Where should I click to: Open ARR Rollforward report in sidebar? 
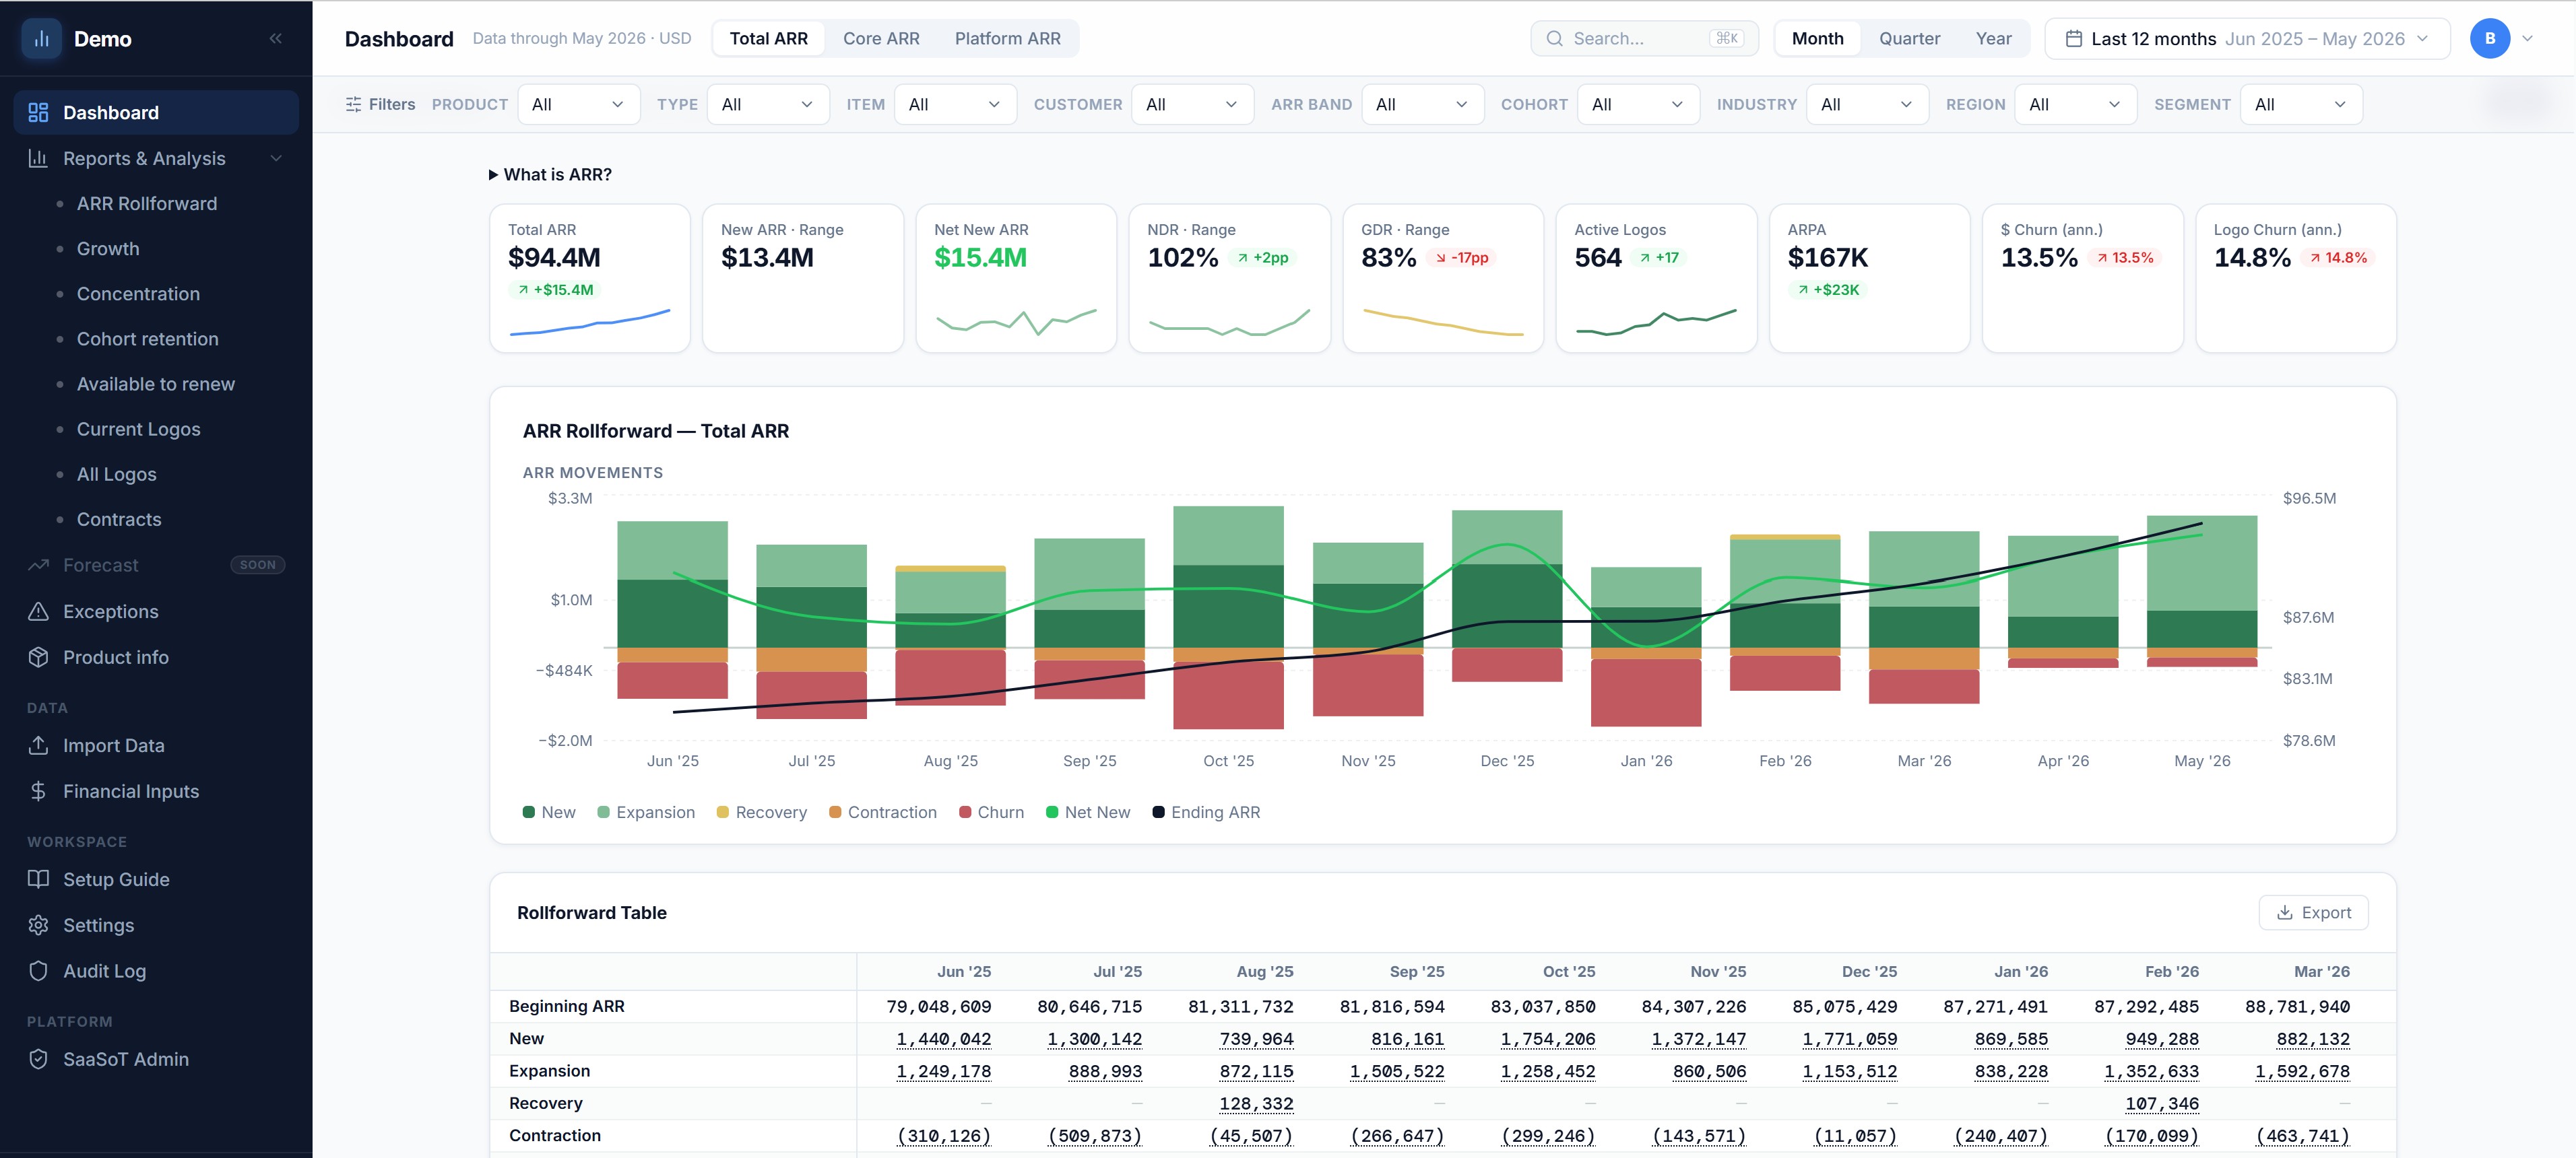[147, 203]
